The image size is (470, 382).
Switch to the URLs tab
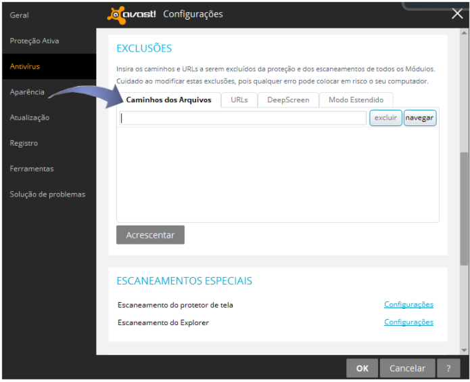tap(239, 100)
